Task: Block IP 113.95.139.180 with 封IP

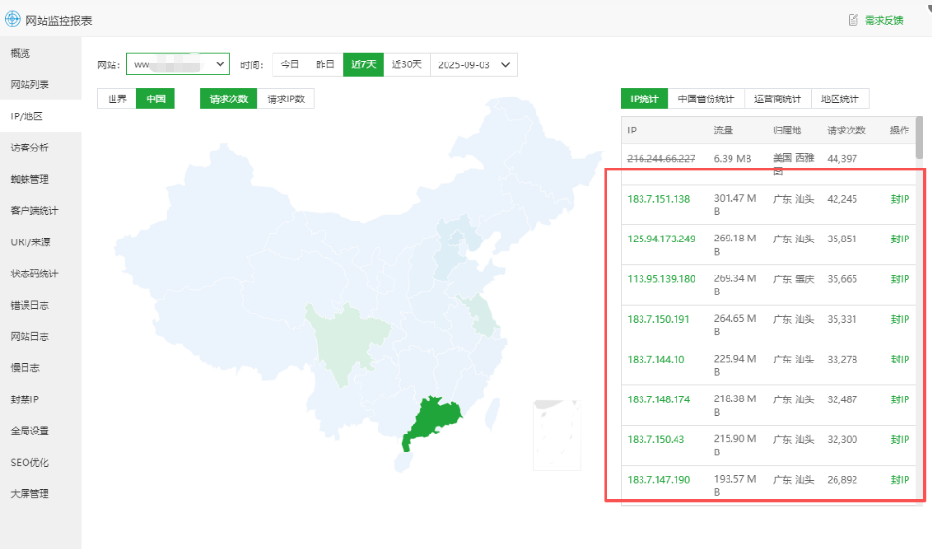Action: (x=899, y=279)
